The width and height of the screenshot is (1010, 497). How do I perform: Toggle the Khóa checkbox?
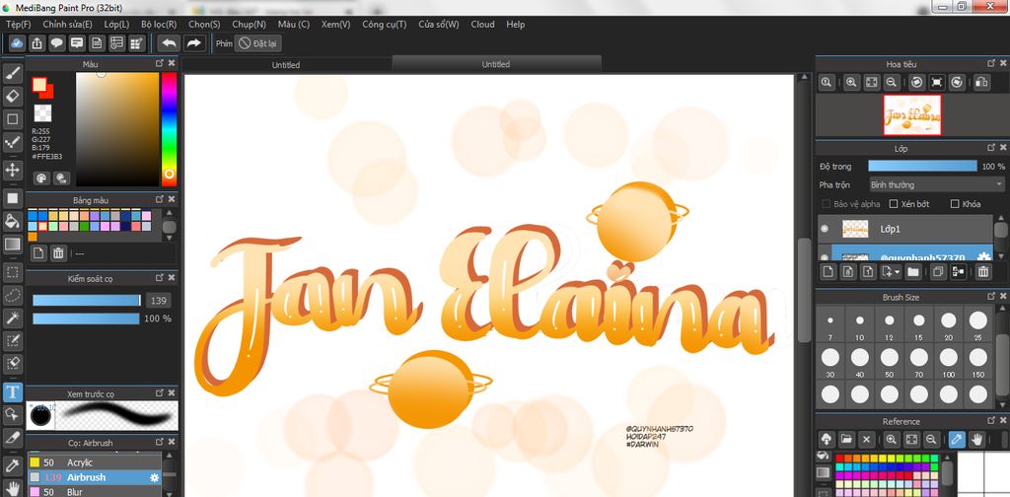(x=955, y=204)
